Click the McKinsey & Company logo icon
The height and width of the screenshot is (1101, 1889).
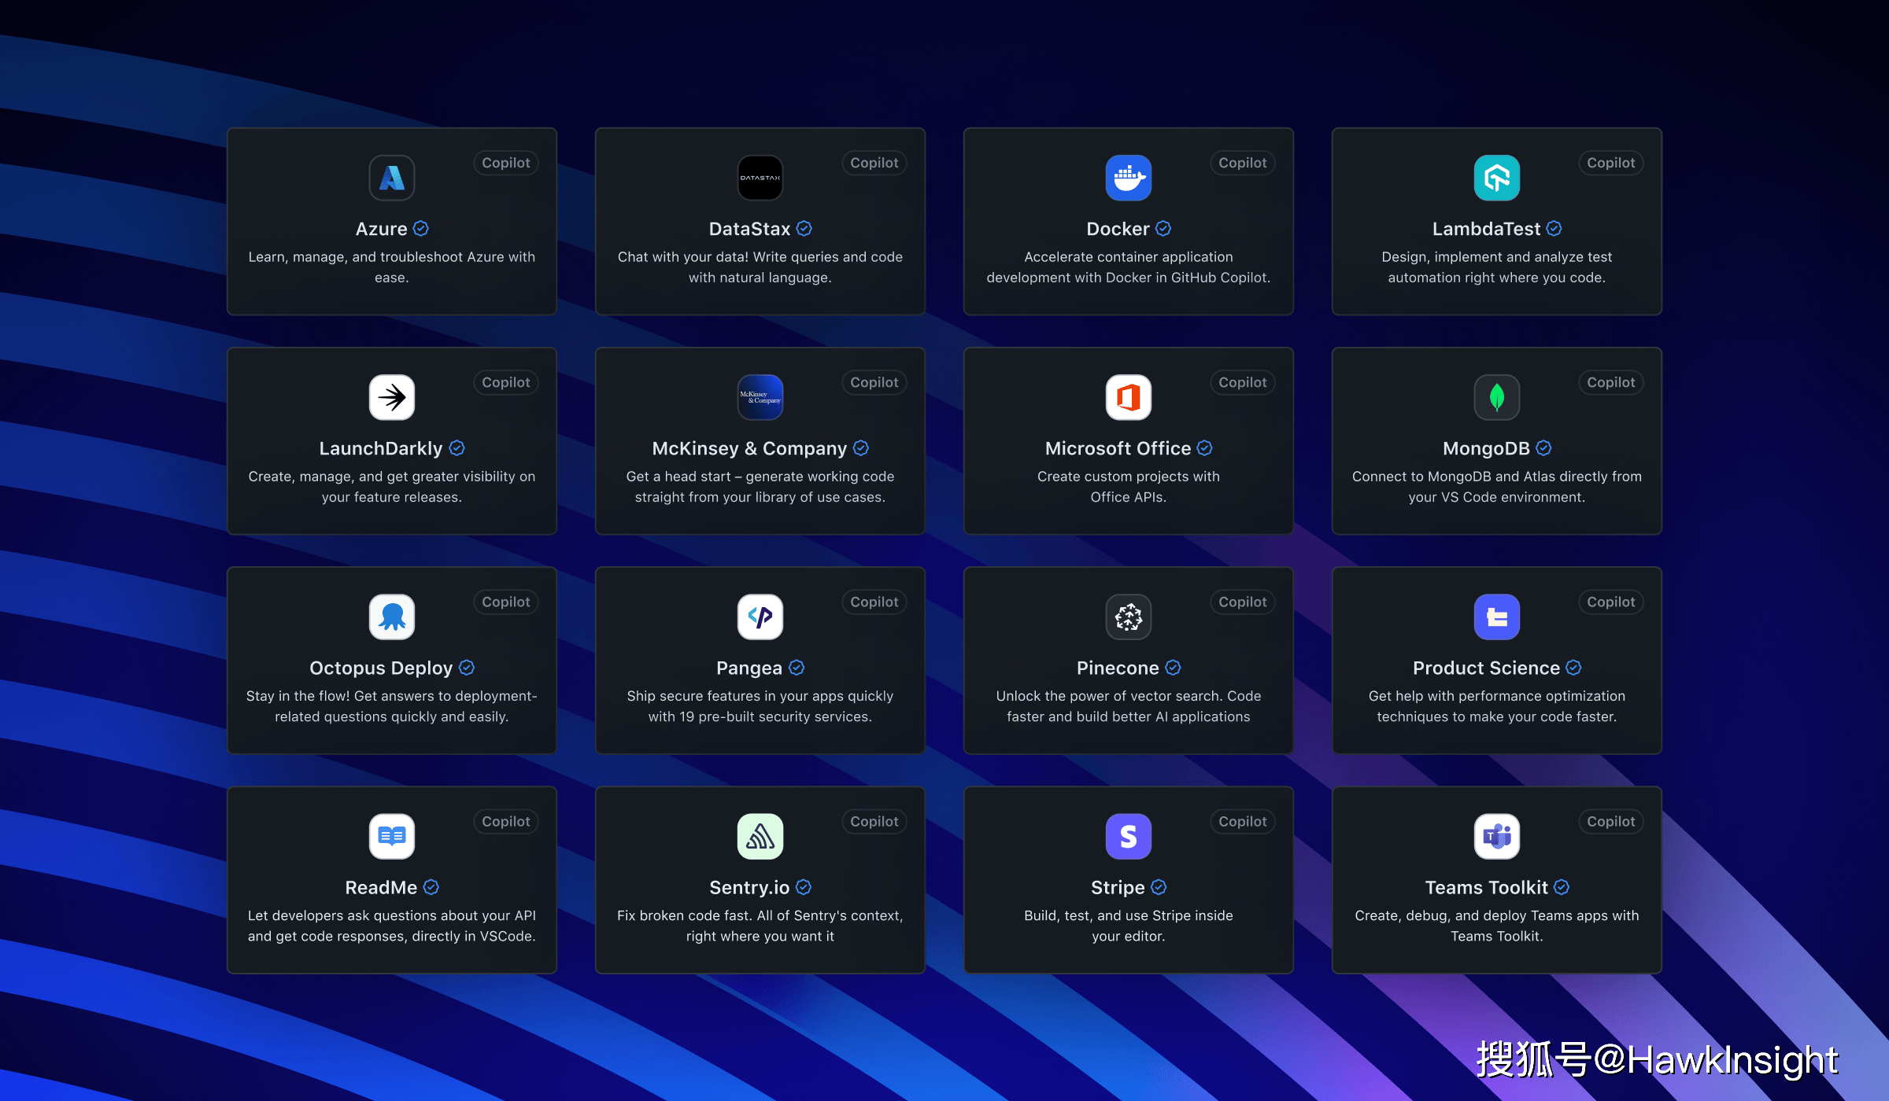[760, 397]
